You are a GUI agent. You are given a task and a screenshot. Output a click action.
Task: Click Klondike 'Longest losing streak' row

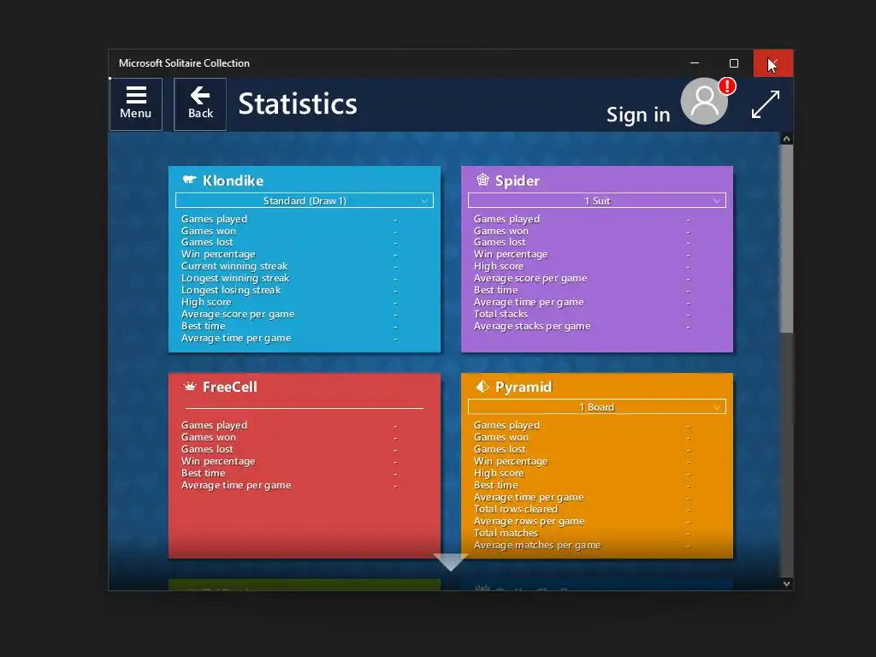[x=289, y=290]
